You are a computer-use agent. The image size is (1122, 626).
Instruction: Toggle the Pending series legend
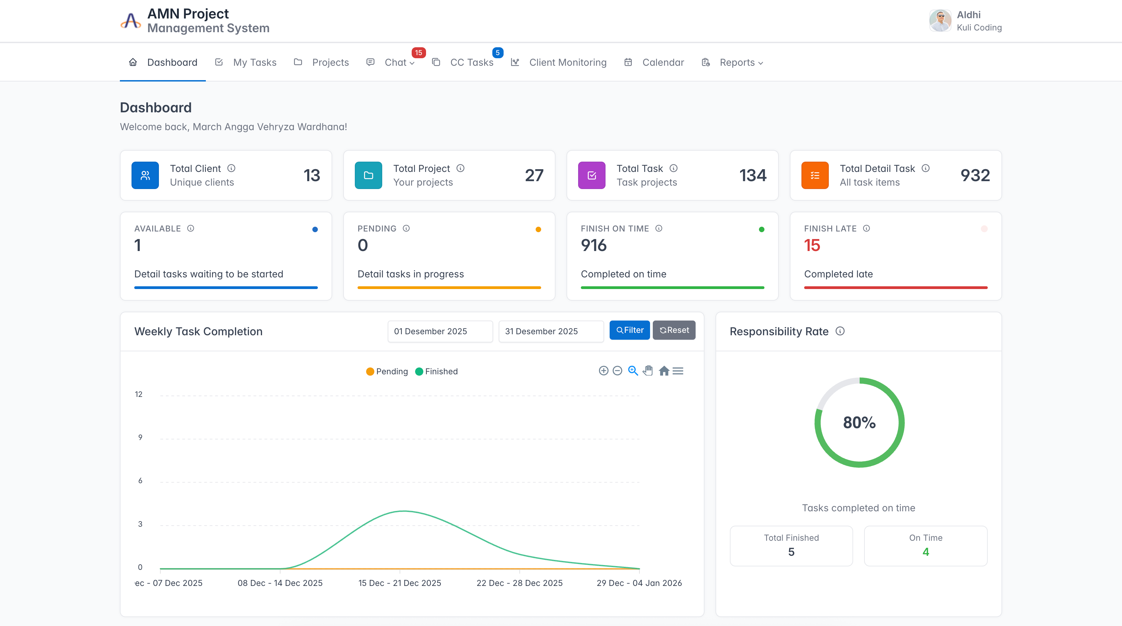[x=387, y=372]
